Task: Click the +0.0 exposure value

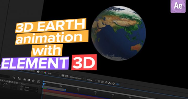Action: coord(118,84)
